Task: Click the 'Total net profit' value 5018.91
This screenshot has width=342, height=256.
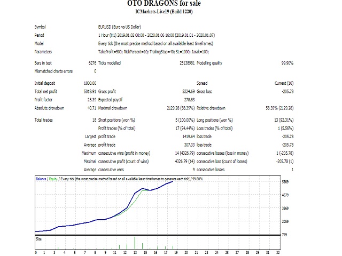Action: tap(90, 91)
